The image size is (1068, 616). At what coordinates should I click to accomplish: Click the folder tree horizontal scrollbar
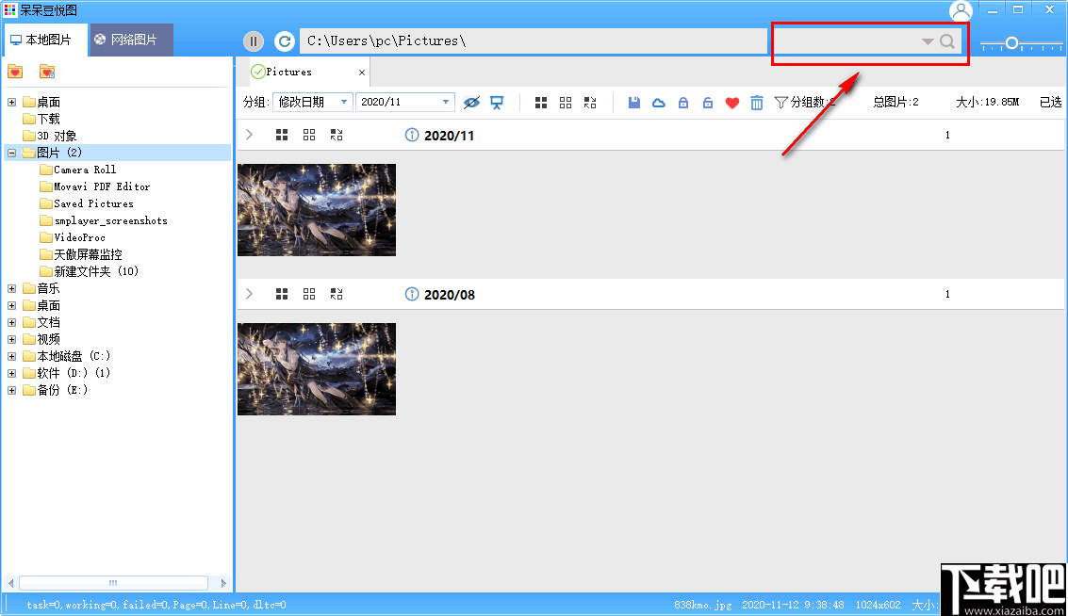click(113, 583)
